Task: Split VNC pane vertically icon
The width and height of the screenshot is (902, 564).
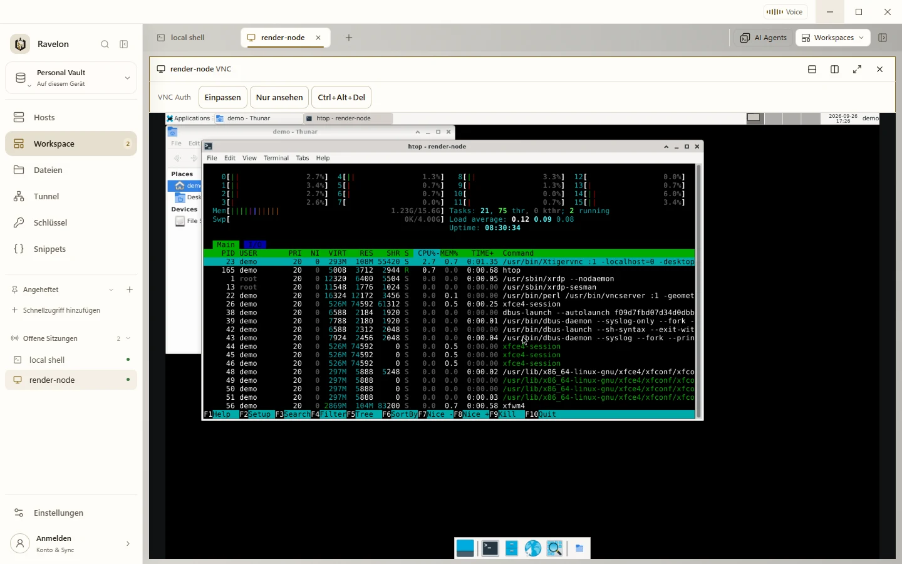Action: (834, 69)
